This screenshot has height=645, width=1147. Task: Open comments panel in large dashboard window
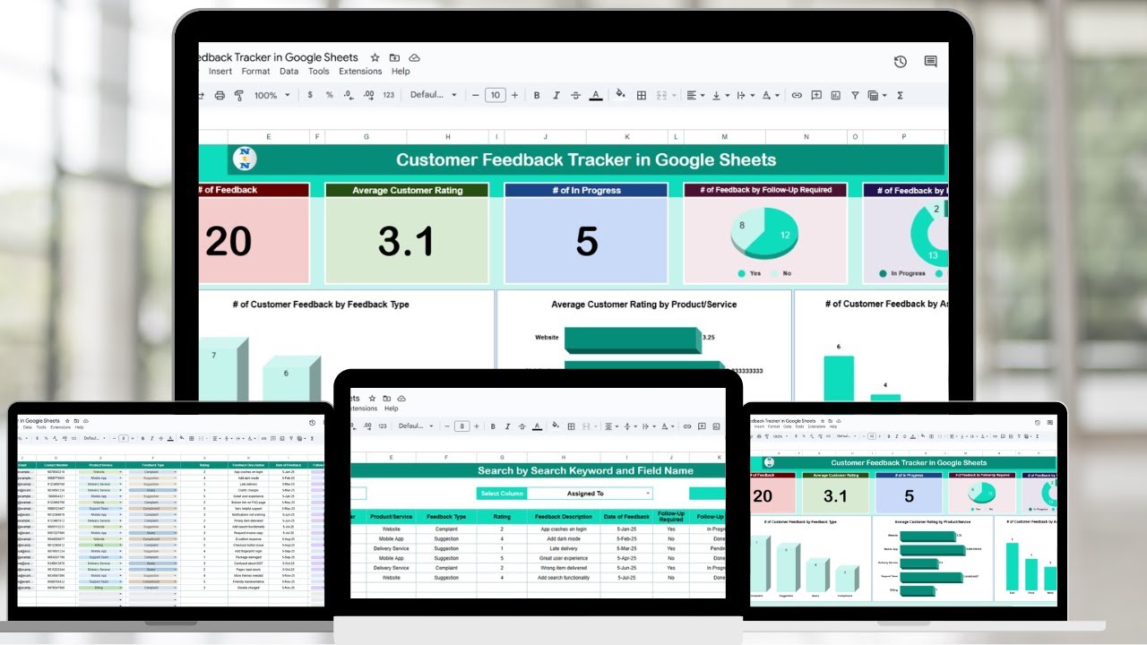(930, 62)
